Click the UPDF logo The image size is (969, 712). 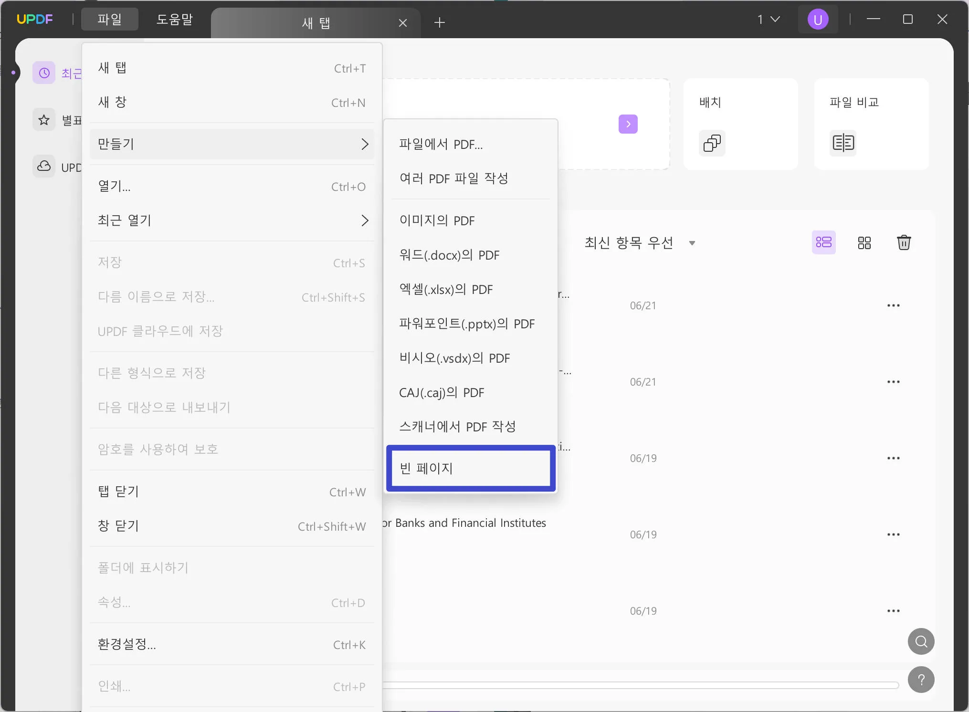(35, 19)
